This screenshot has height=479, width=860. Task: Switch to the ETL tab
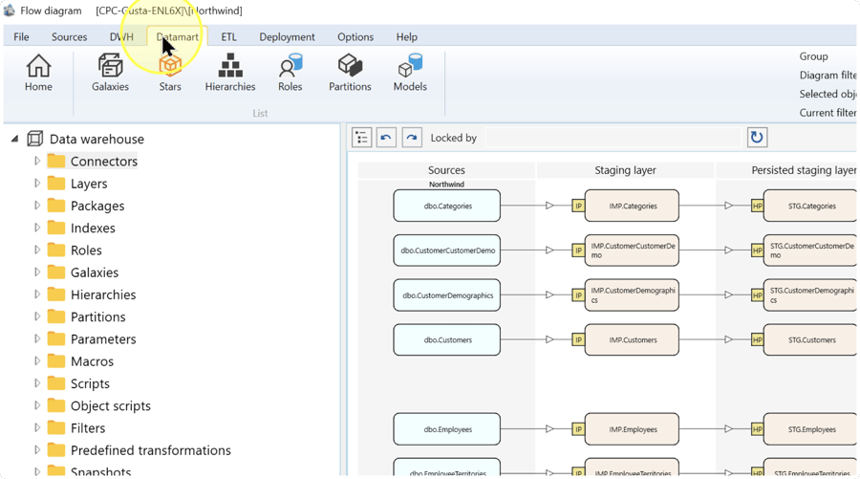click(228, 36)
